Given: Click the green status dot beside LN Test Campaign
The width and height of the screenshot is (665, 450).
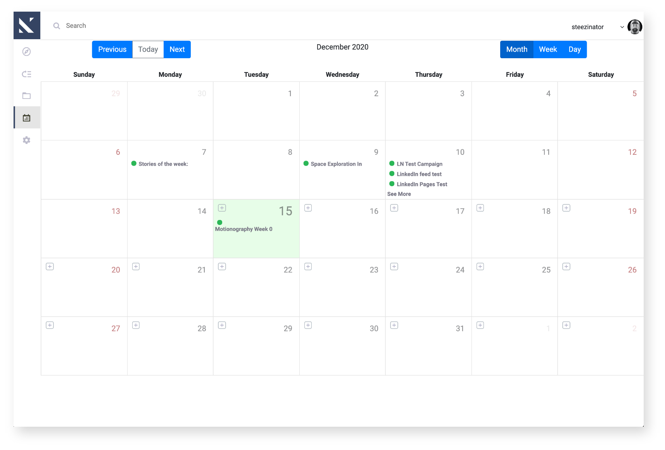Looking at the screenshot, I should click(x=392, y=163).
